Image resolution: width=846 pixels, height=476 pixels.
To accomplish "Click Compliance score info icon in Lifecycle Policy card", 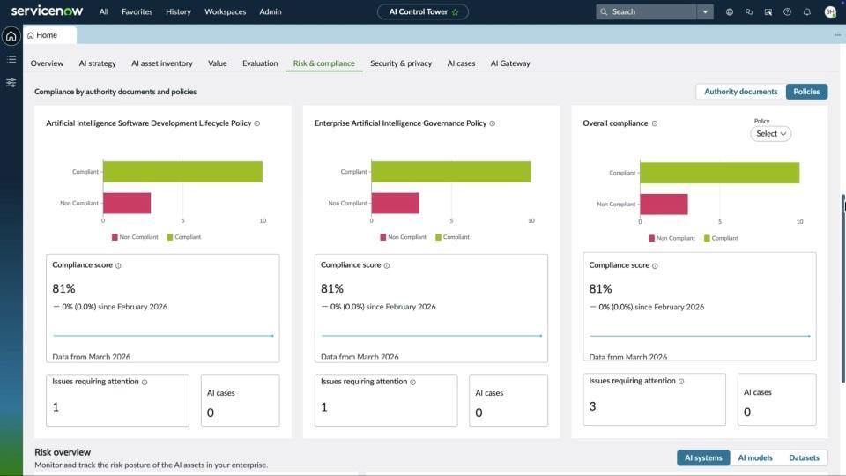I will coord(118,265).
